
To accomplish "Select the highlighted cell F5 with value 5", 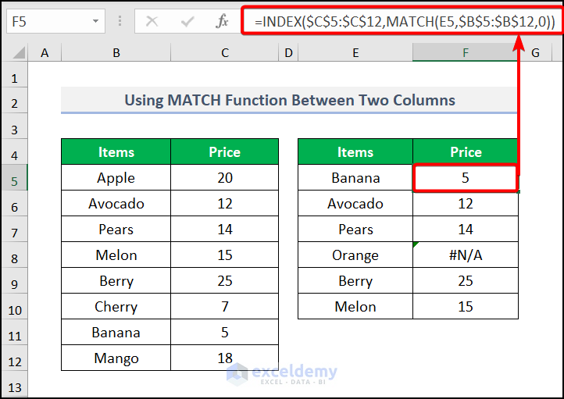I will pyautogui.click(x=466, y=178).
